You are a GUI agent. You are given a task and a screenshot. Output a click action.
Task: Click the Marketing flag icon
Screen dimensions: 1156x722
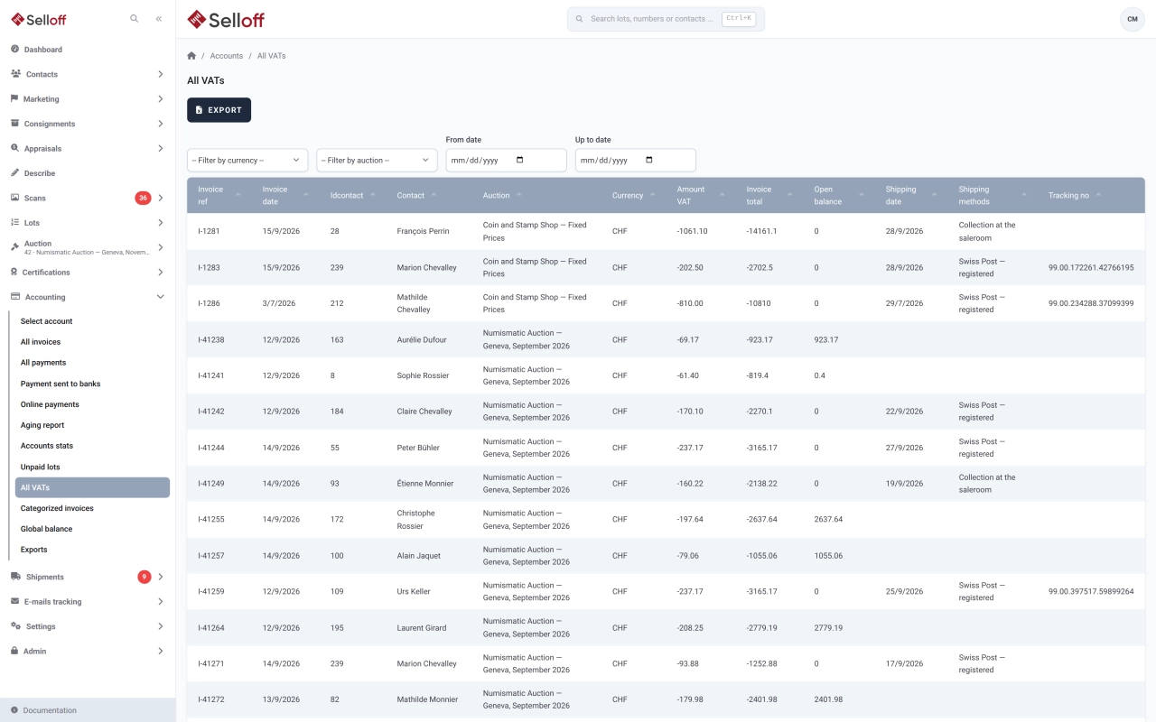click(14, 98)
